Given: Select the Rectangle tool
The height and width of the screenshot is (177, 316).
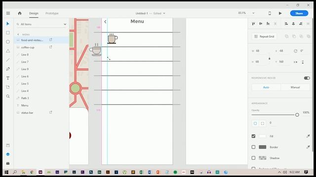Looking at the screenshot, I should coord(8,33).
